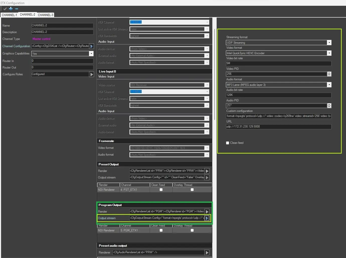Click the blue minus remove channel icon

(17, 9)
